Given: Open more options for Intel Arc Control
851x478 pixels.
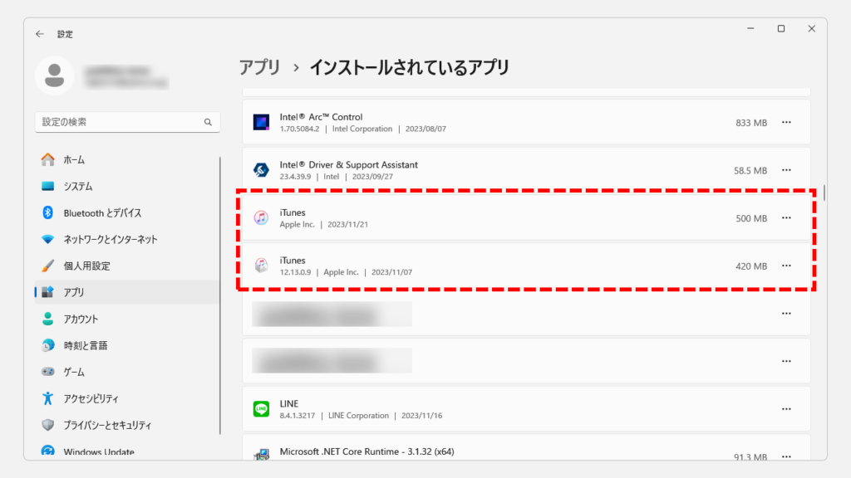Looking at the screenshot, I should click(x=786, y=123).
